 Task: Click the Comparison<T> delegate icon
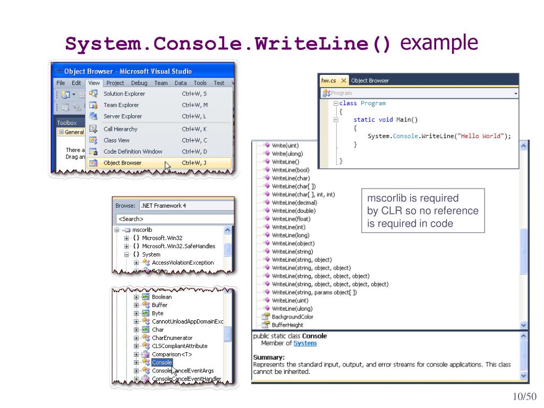click(x=146, y=354)
